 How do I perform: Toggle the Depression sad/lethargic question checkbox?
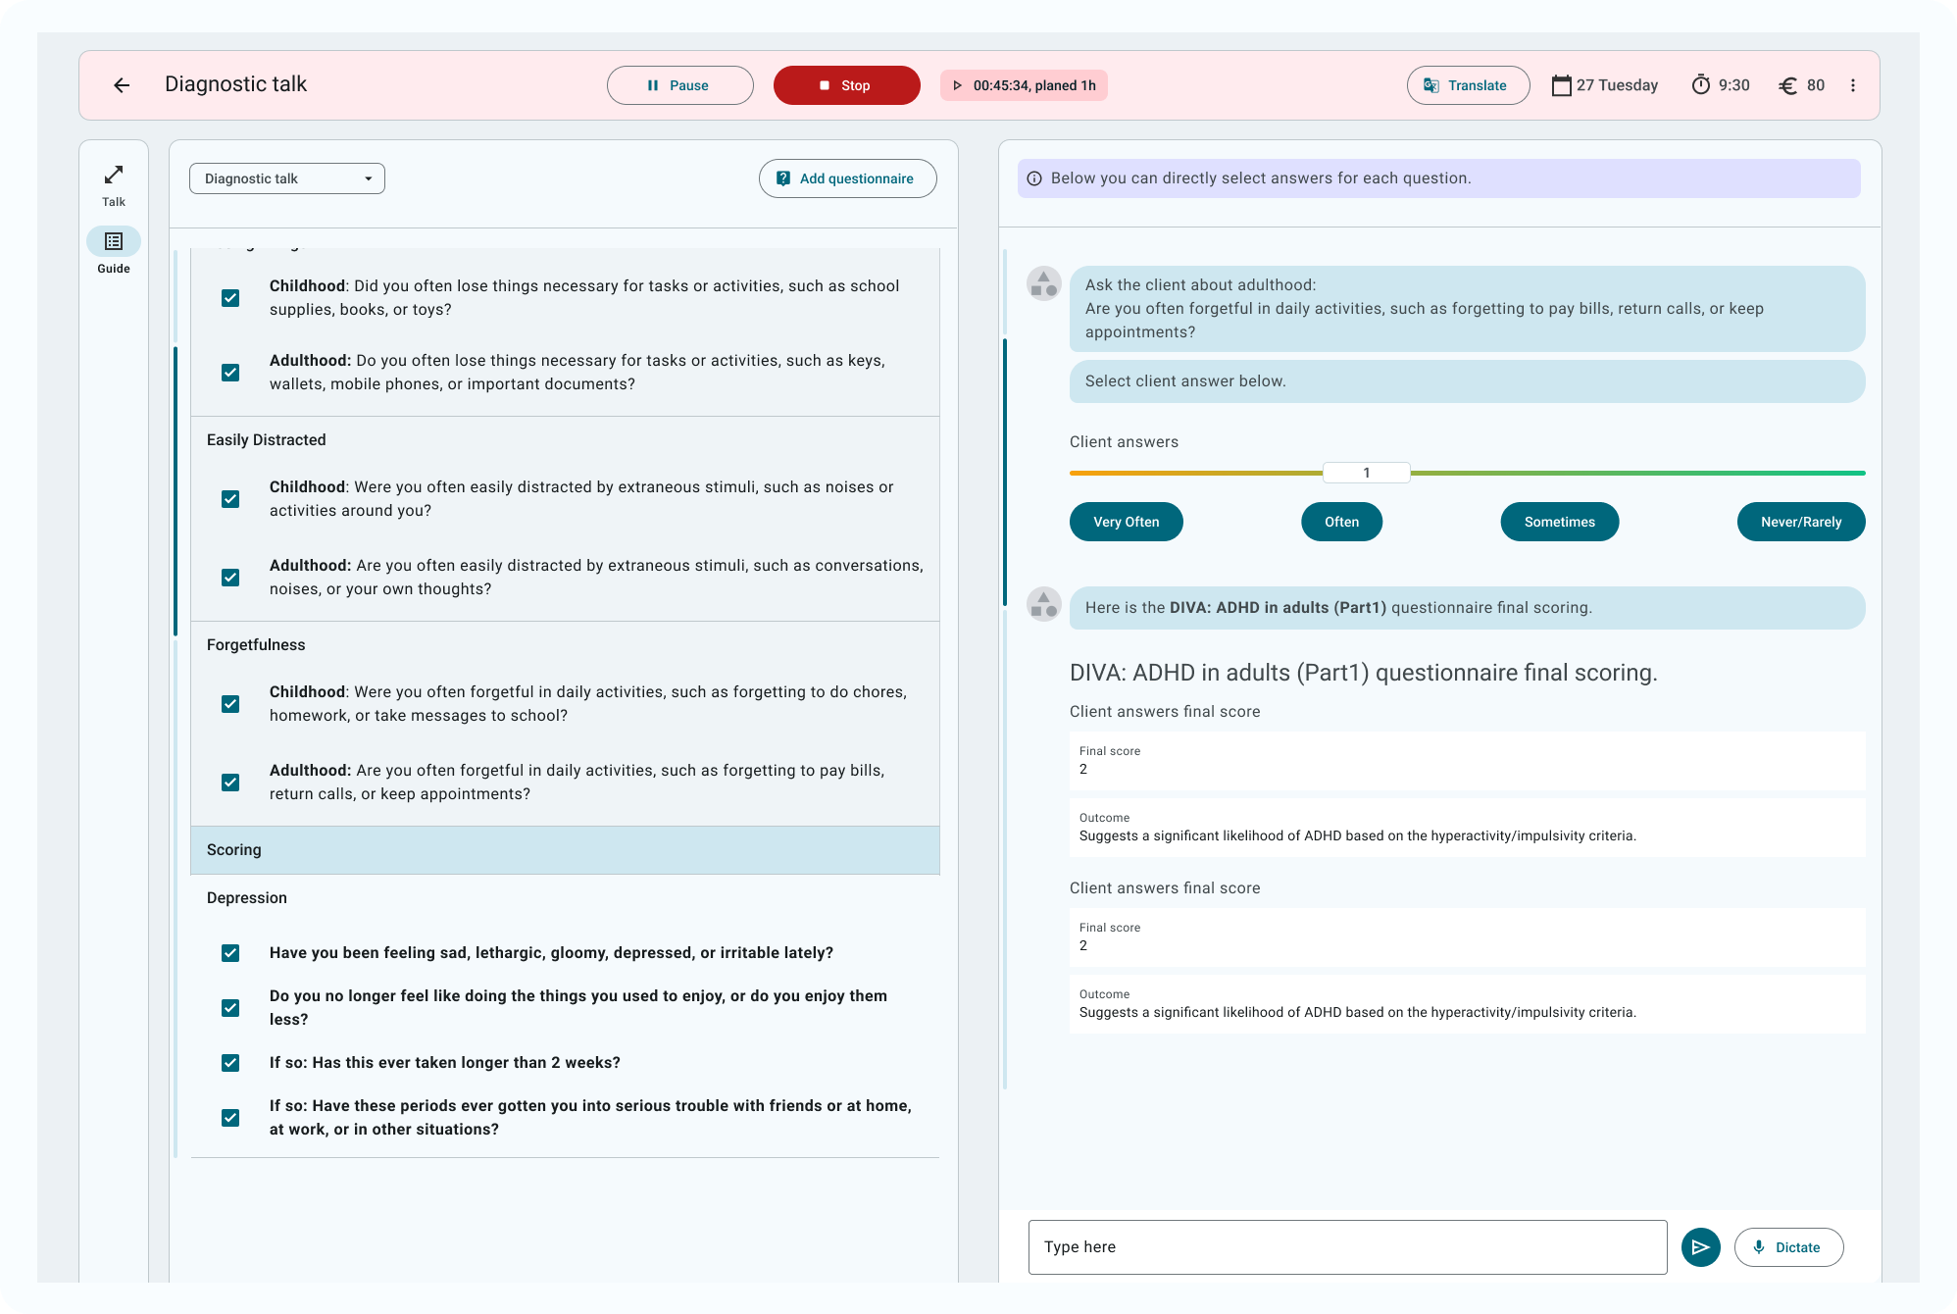(230, 953)
